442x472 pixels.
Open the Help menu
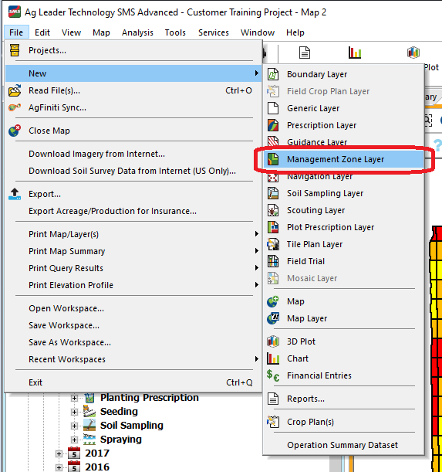pyautogui.click(x=295, y=32)
